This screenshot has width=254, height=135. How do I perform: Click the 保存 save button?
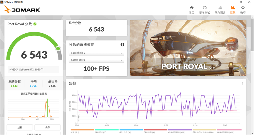click(48, 127)
